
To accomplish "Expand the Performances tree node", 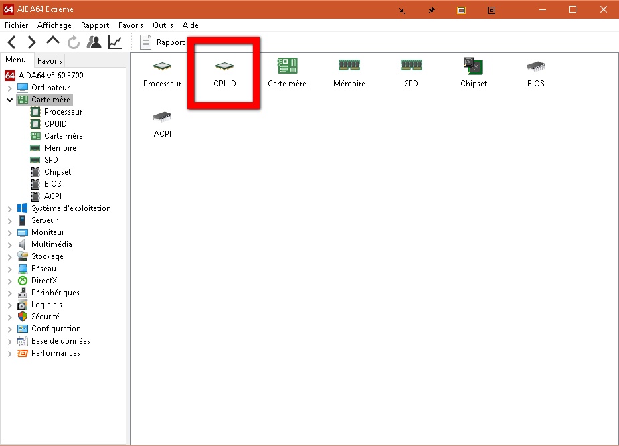I will coord(10,353).
